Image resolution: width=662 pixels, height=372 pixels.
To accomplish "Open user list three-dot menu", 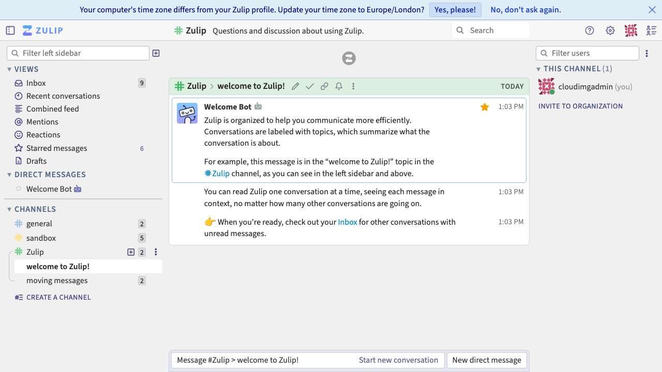I will click(x=647, y=53).
